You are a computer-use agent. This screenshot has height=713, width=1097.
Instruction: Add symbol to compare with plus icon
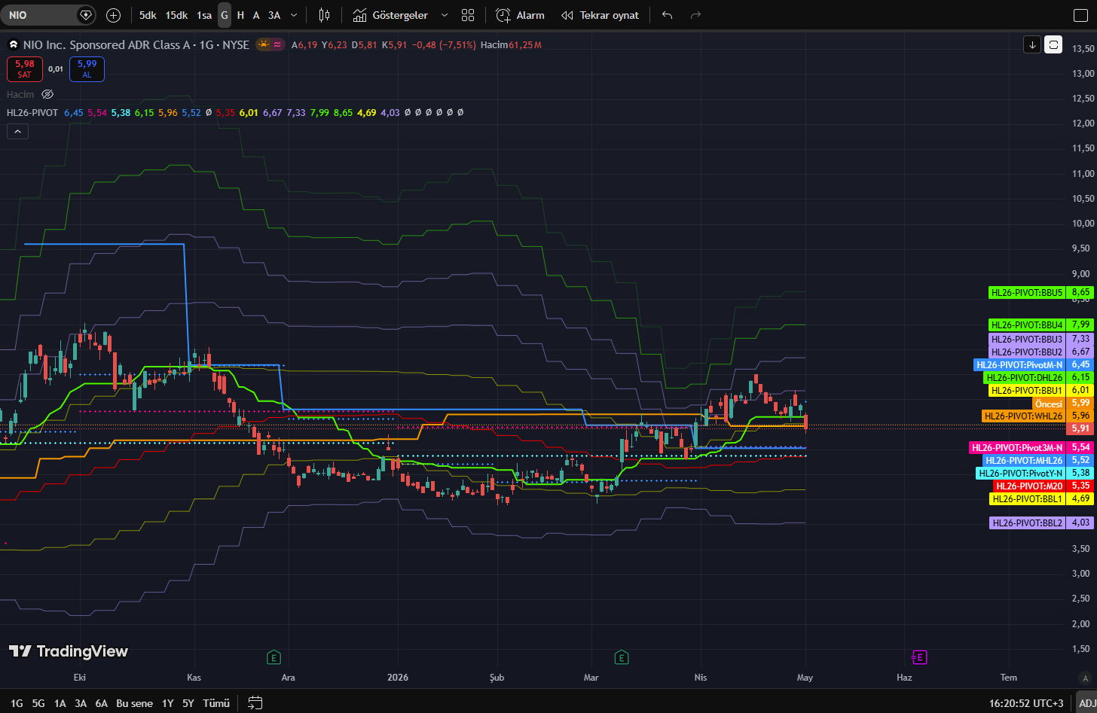pos(113,15)
